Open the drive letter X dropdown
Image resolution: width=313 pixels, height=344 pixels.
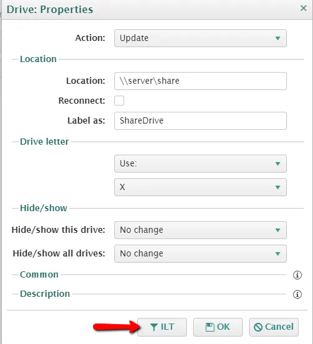tap(201, 187)
